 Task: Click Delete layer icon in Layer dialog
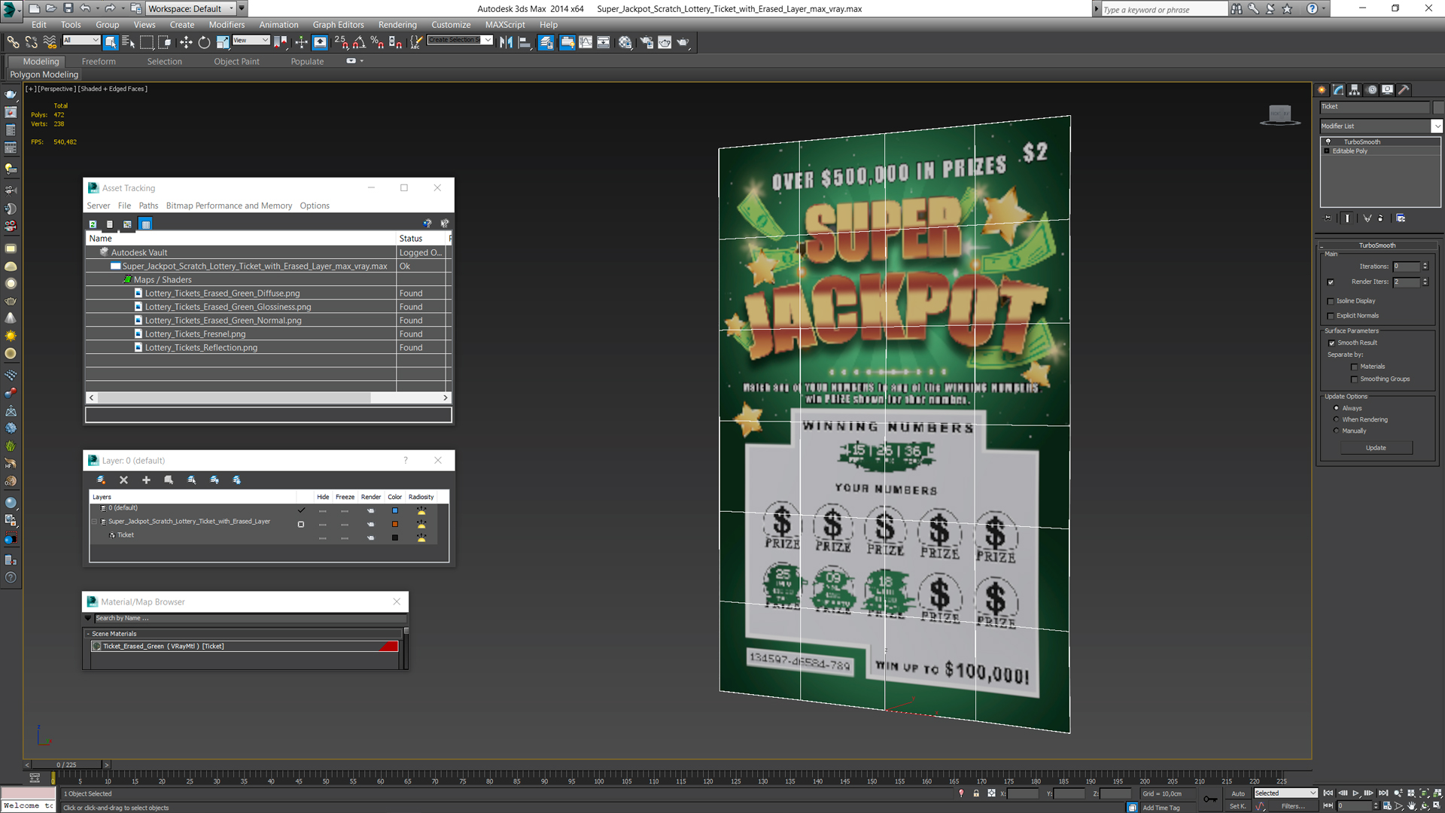pyautogui.click(x=123, y=480)
